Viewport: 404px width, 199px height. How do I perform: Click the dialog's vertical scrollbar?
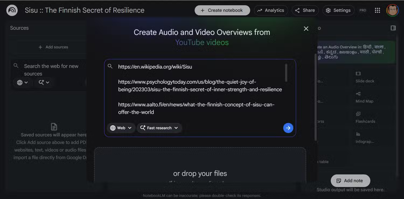click(x=316, y=97)
